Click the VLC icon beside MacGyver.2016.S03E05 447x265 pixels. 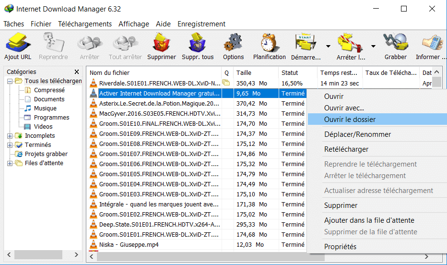[93, 113]
